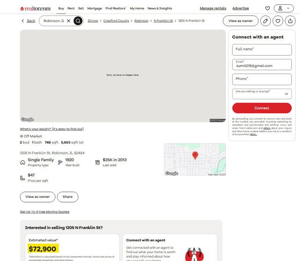
Task: Open saved homes heart in header
Action: (x=268, y=8)
